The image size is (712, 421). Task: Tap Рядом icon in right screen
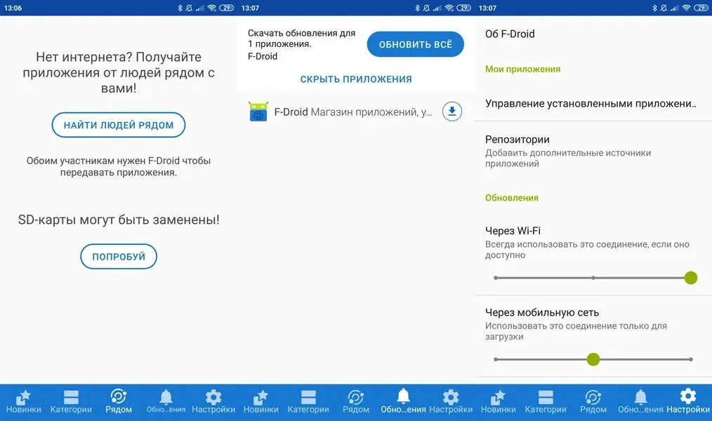593,397
